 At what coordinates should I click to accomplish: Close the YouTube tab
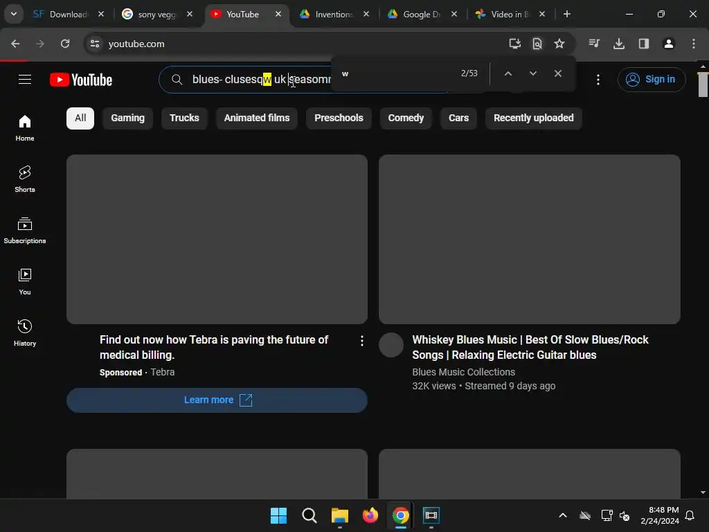coord(278,14)
